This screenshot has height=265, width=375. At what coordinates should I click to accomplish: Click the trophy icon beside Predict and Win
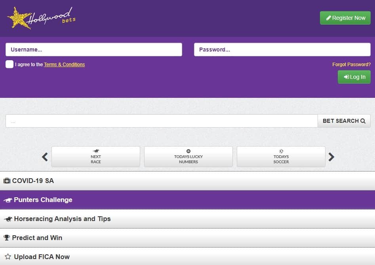[7, 238]
